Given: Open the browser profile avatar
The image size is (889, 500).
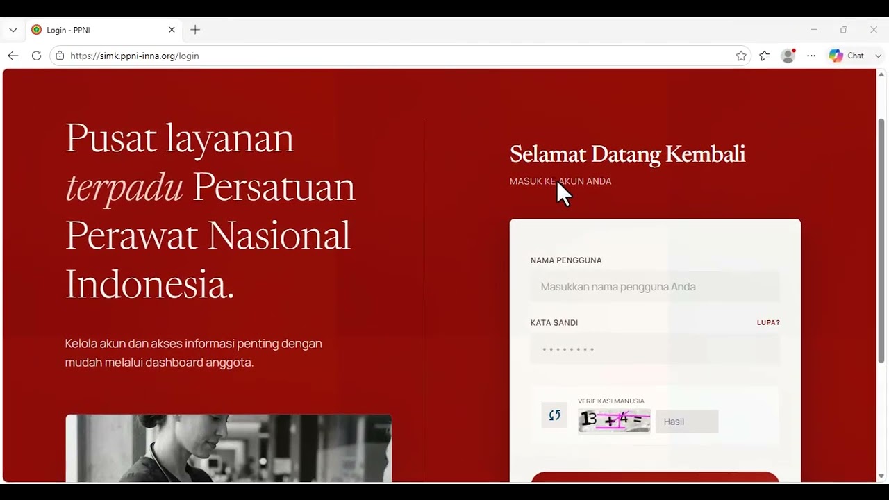Looking at the screenshot, I should (x=788, y=56).
